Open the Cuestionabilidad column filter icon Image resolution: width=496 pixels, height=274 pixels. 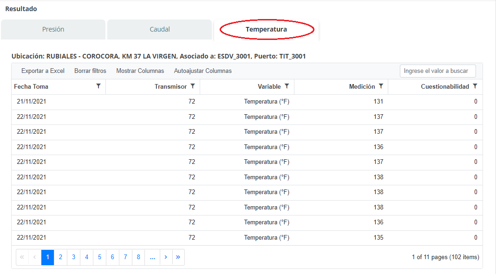tap(475, 86)
